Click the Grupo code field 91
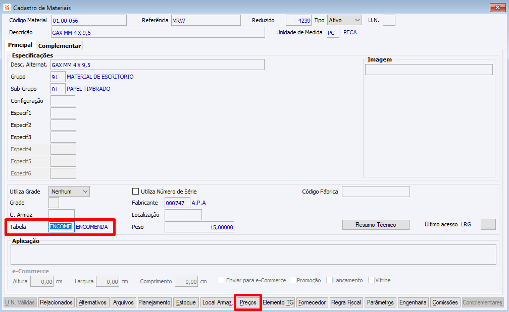The height and width of the screenshot is (312, 509). [58, 77]
